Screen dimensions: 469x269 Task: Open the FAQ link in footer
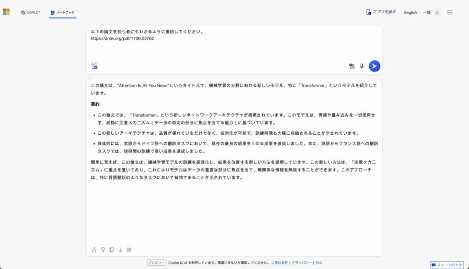pos(319,263)
